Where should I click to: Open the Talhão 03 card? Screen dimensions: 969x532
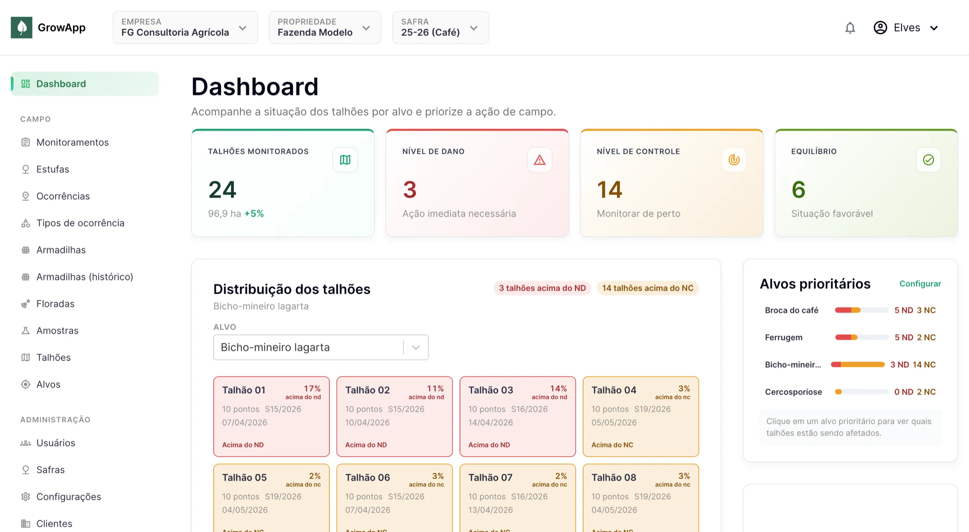pos(518,417)
